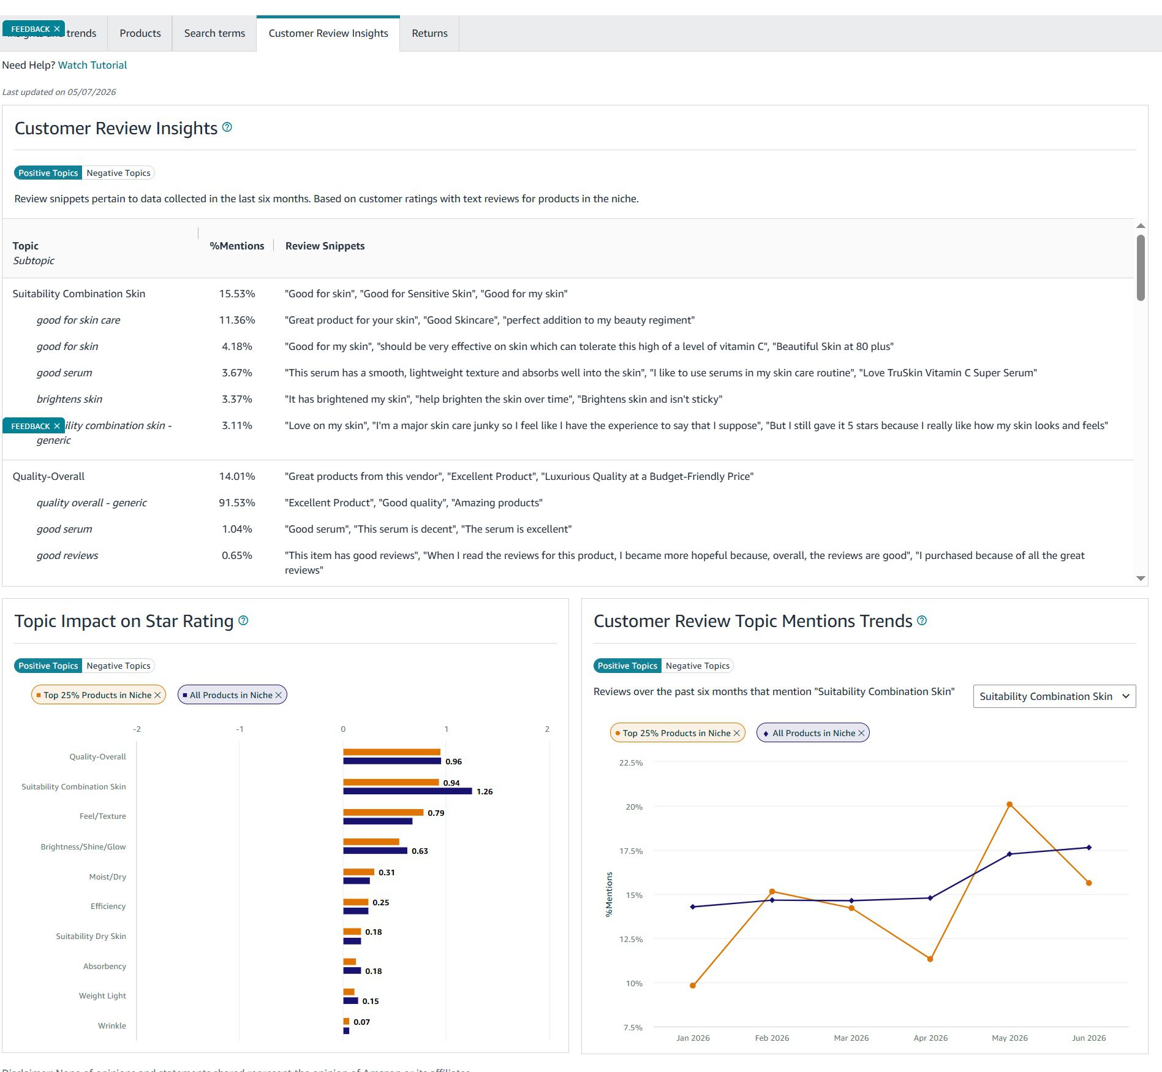1162x1072 pixels.
Task: Click the navy Jan 2026 data point
Action: pos(693,907)
